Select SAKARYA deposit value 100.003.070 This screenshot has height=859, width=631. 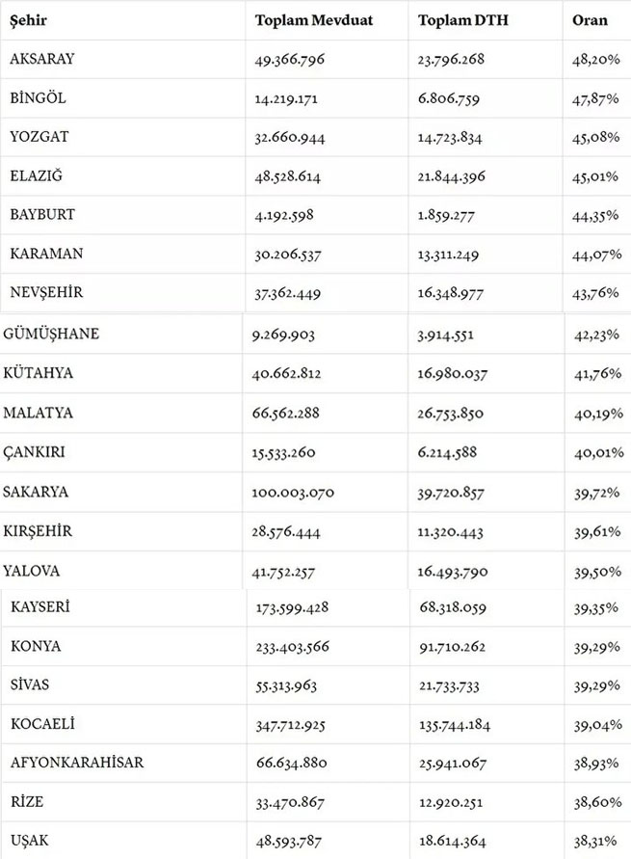[293, 493]
